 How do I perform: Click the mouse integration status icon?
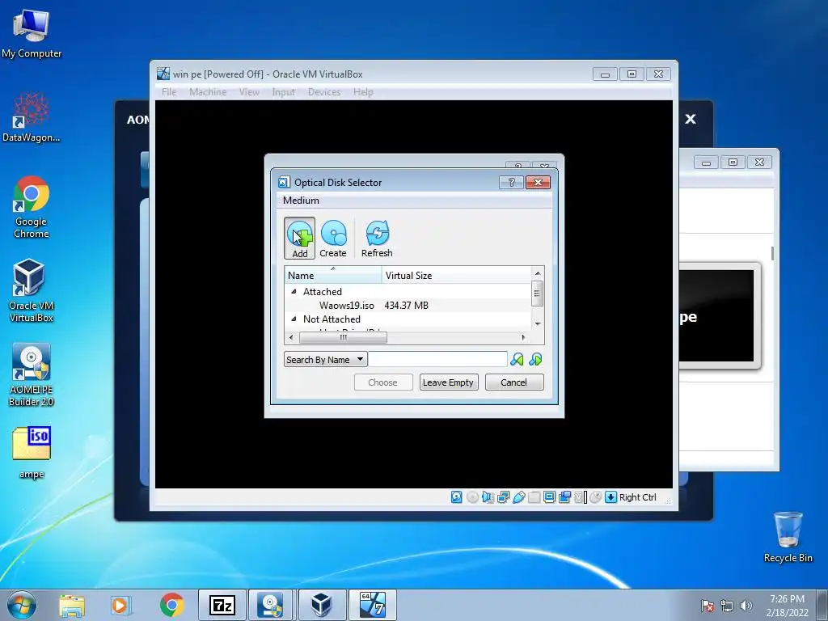pos(596,497)
